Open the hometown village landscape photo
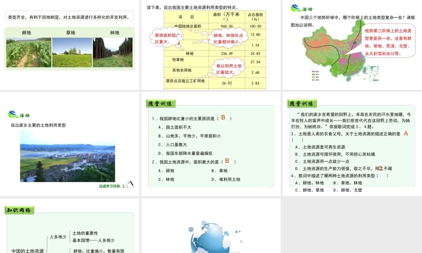Viewport: 422px width, 253px height. coord(68,156)
